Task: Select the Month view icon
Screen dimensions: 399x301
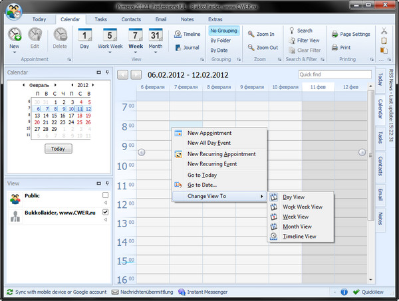Action: coord(156,35)
